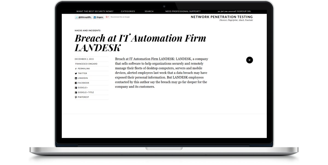Share via the LinkedIn icon
Image resolution: width=328 pixels, height=165 pixels.
76,78
